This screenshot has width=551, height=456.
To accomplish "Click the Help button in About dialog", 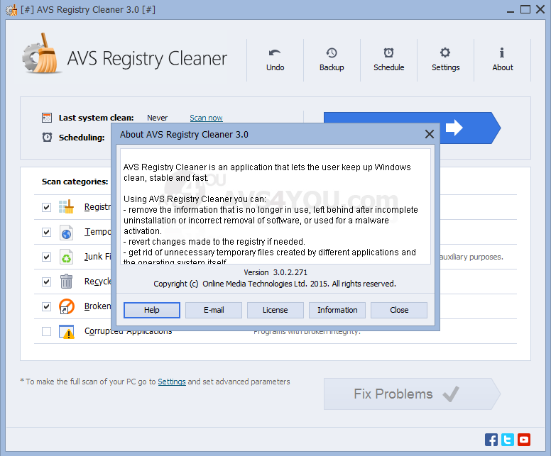I will coord(152,310).
